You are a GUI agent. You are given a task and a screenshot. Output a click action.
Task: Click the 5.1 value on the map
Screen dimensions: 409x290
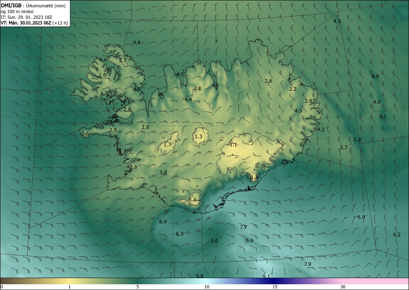383,117
